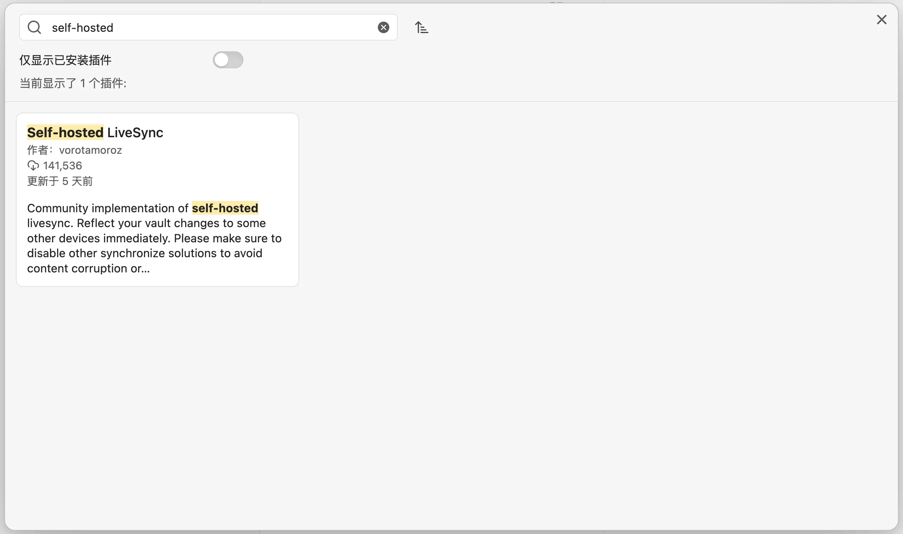
Task: Select the self-hosted text in the search input
Action: tap(82, 27)
